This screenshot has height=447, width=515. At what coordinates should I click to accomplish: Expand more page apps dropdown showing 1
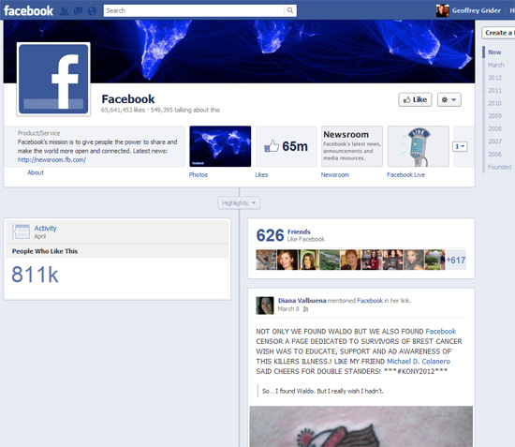[x=460, y=146]
